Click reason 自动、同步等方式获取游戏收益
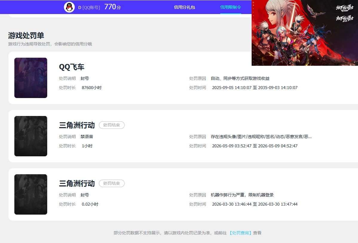 coord(240,78)
